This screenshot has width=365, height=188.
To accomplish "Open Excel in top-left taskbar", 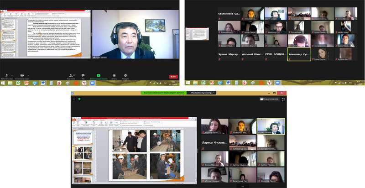I will pyautogui.click(x=18, y=83).
